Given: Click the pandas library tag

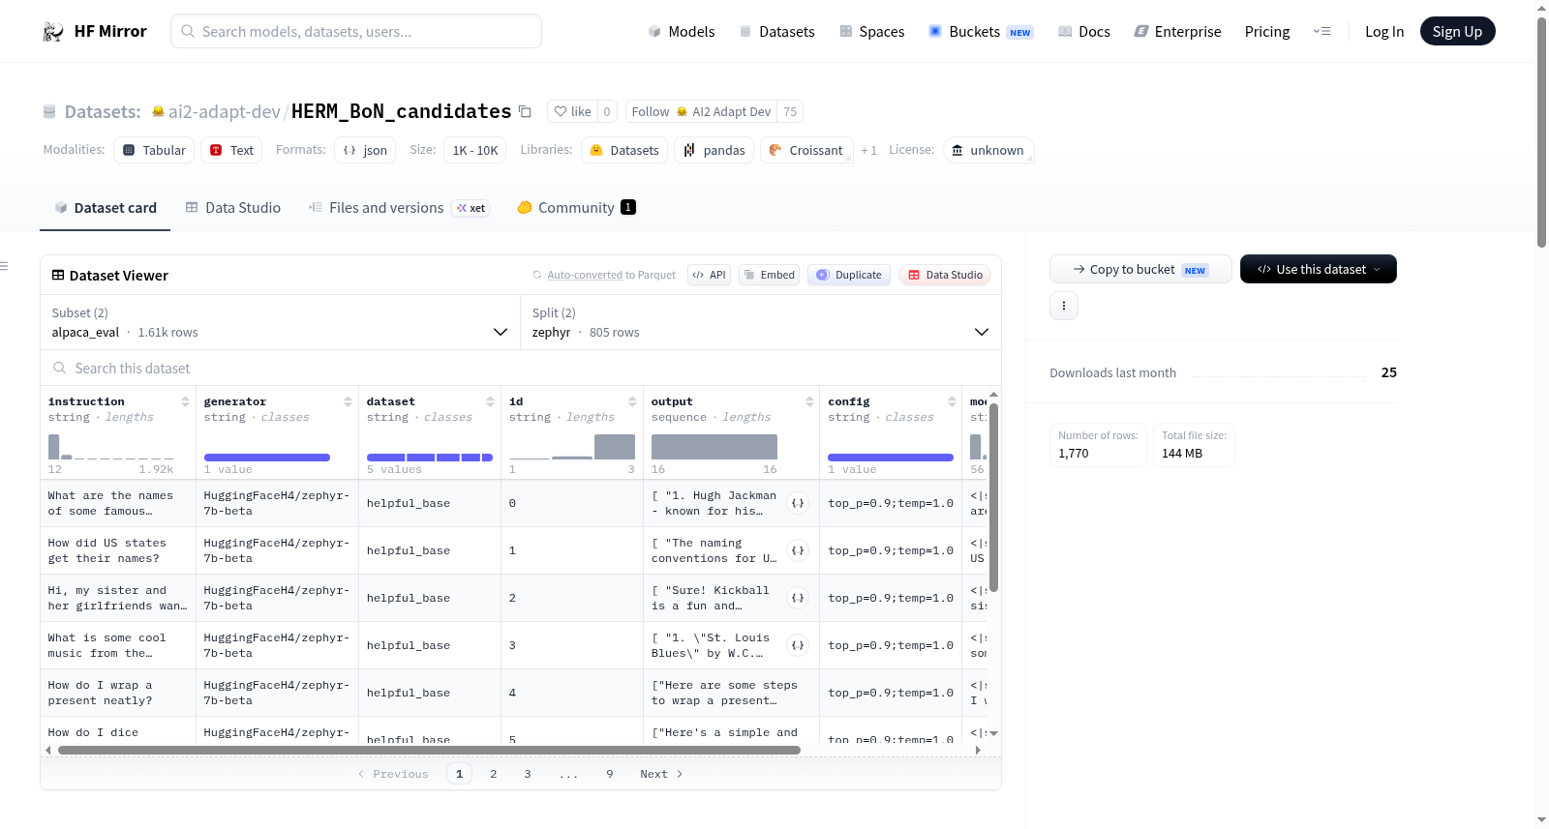Looking at the screenshot, I should (714, 150).
